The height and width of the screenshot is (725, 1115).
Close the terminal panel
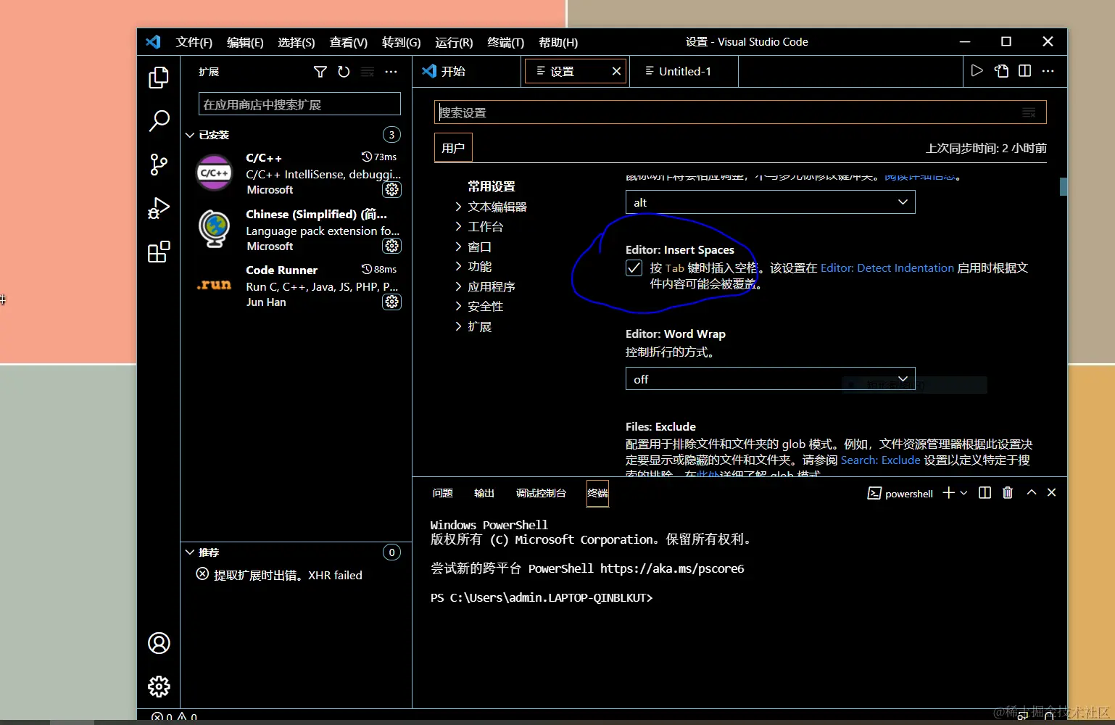1052,492
